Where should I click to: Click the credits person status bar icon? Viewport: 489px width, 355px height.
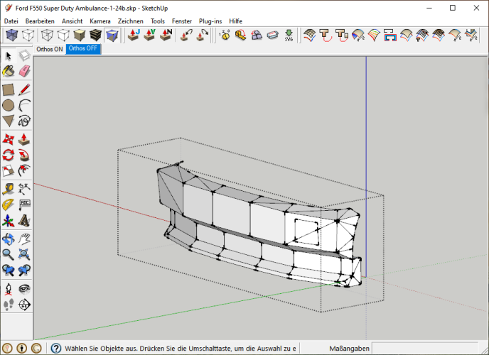(x=22, y=348)
